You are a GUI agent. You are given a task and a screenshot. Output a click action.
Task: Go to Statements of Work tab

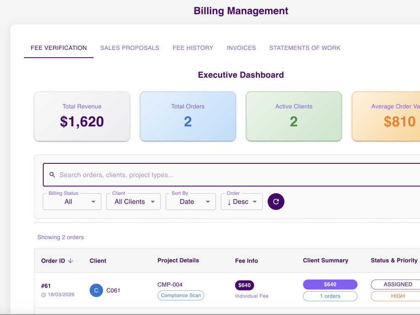pos(305,48)
